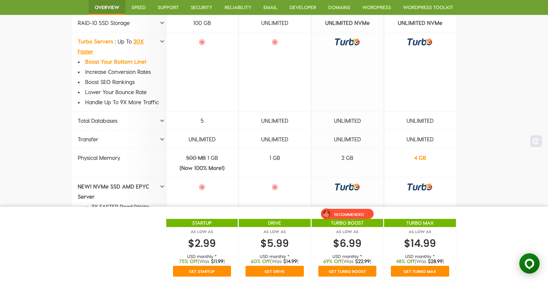Select the Overview tab
The width and height of the screenshot is (548, 282).
click(107, 7)
